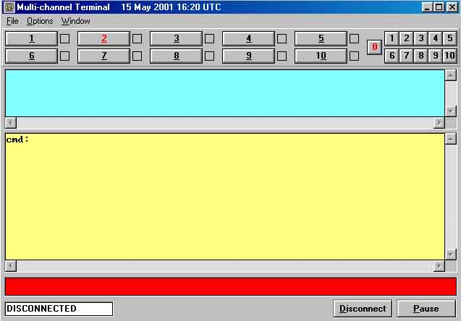Image resolution: width=461 pixels, height=321 pixels.
Task: Tick the checkbox beside channel 8
Action: [209, 56]
